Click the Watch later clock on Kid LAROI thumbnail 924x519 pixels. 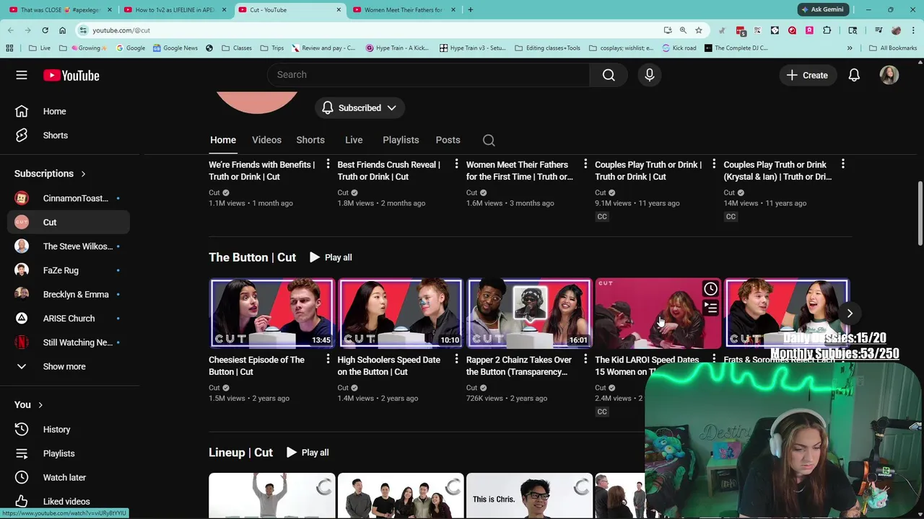point(710,289)
